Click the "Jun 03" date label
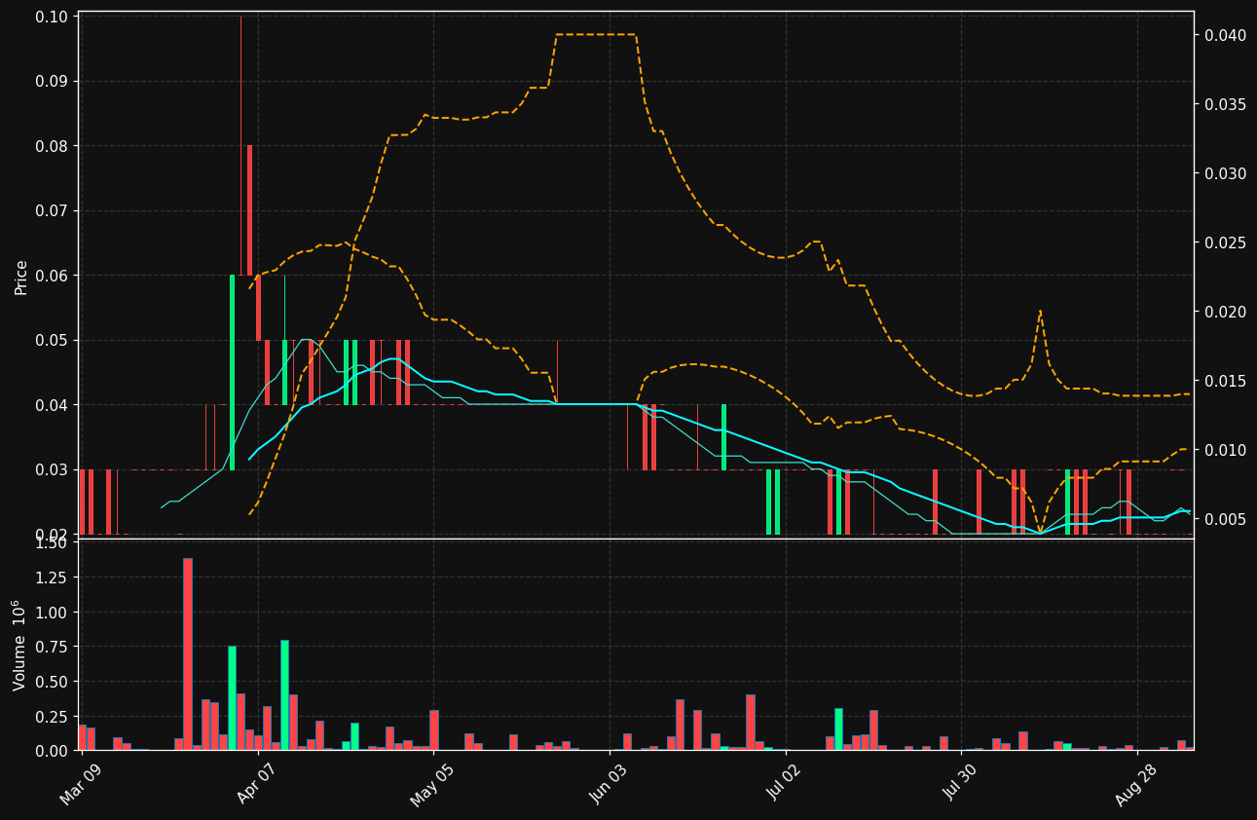The height and width of the screenshot is (820, 1257). click(x=610, y=785)
